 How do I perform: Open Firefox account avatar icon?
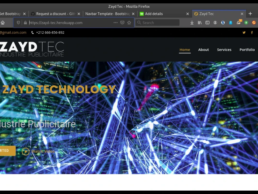(x=215, y=23)
